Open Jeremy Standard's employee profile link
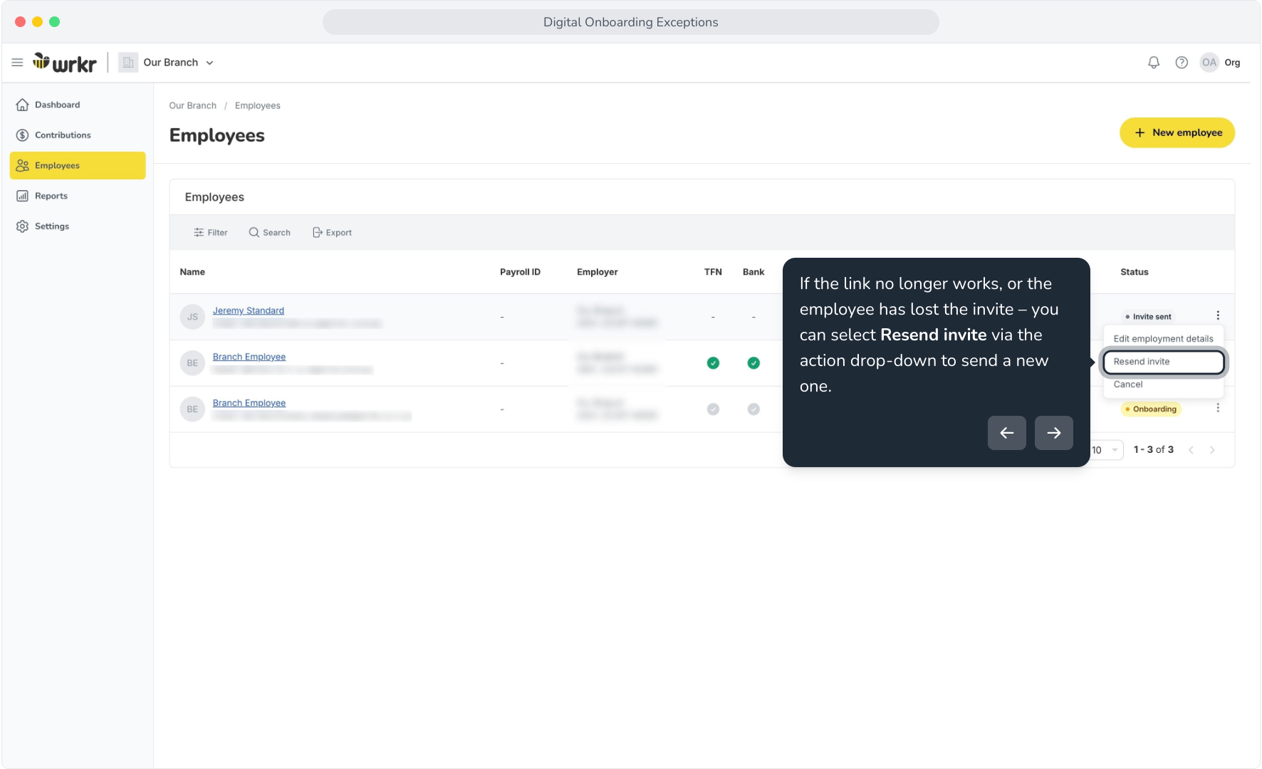 pyautogui.click(x=249, y=310)
